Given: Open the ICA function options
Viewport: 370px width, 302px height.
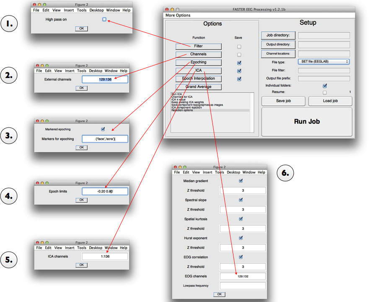Looking at the screenshot, I should (199, 70).
